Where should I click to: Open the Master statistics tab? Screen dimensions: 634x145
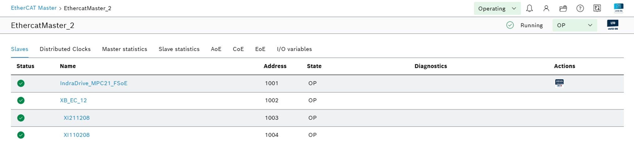(x=125, y=49)
